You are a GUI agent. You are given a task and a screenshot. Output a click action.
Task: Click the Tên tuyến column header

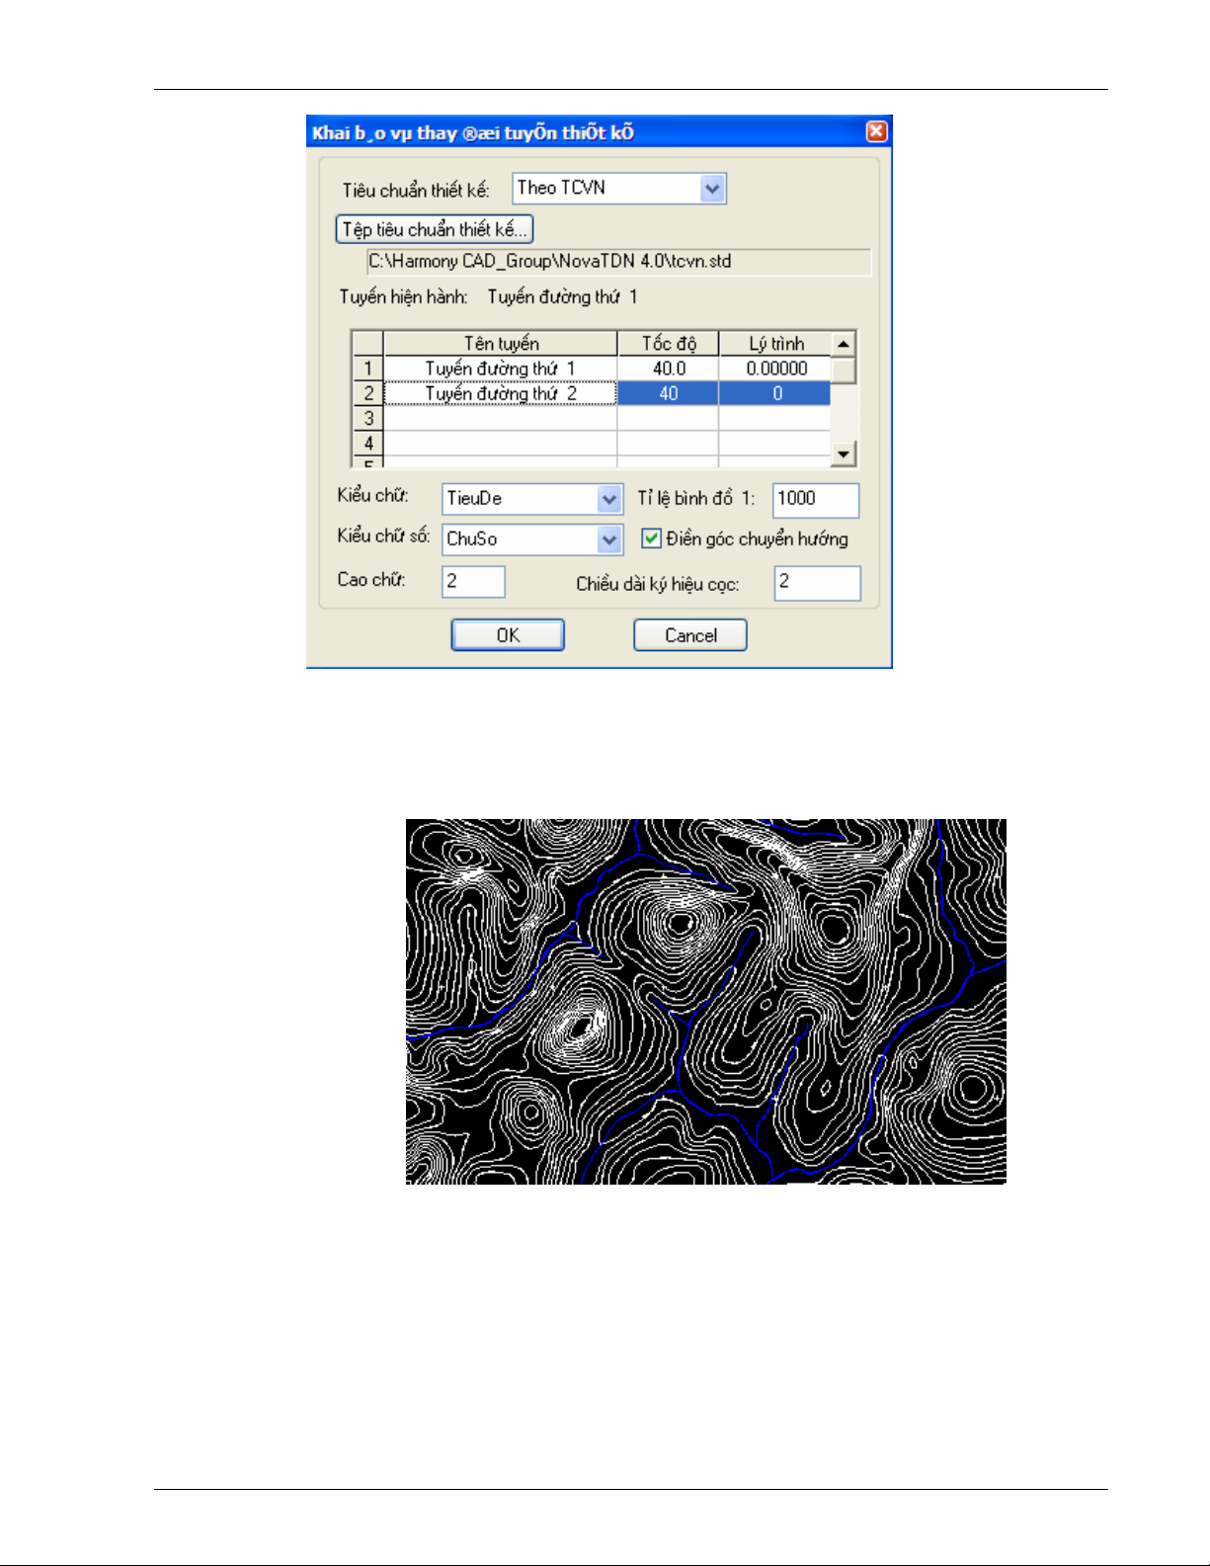pyautogui.click(x=500, y=343)
